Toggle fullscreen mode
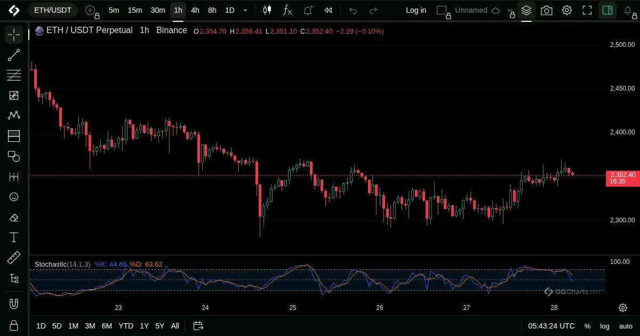640x336 pixels. click(x=587, y=10)
